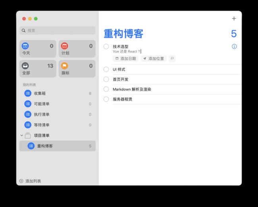Click the note text Vue 还是 React ?
Screen dimensions: 258x207
126,51
